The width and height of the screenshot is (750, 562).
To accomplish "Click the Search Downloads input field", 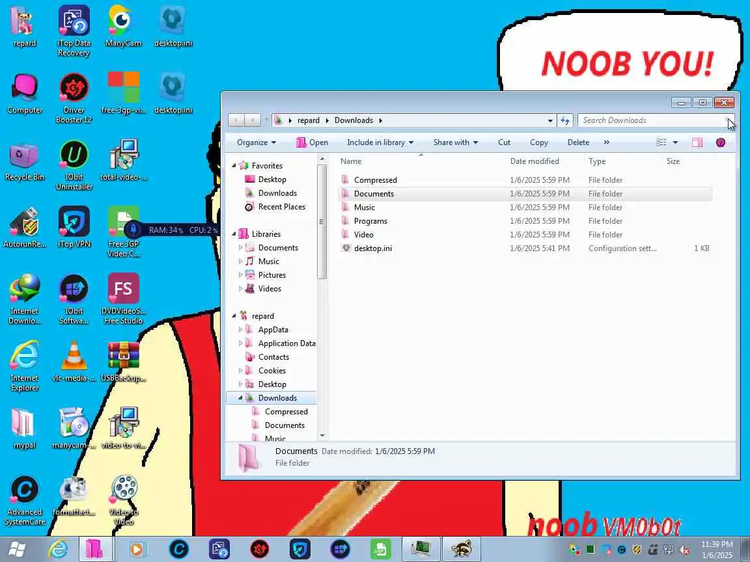I will (x=655, y=120).
